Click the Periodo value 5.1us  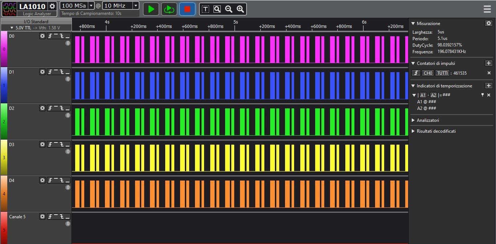(442, 38)
